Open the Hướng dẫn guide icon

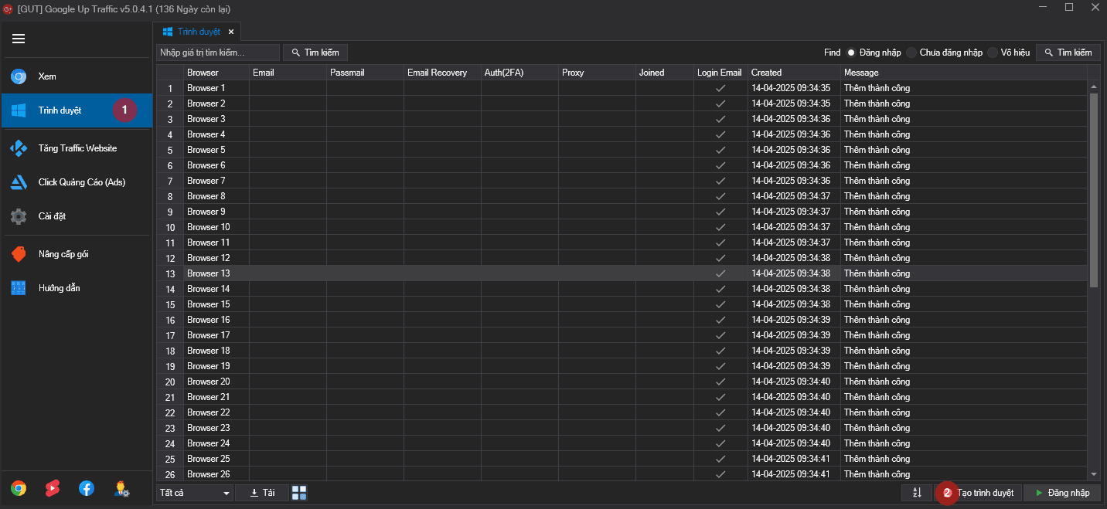(x=19, y=288)
